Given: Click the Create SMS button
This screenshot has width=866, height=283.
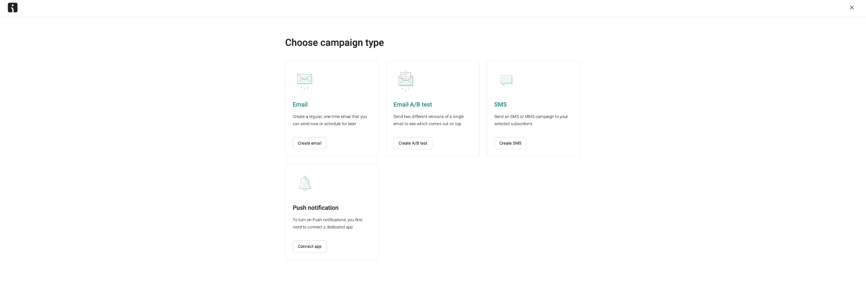Looking at the screenshot, I should pyautogui.click(x=510, y=143).
